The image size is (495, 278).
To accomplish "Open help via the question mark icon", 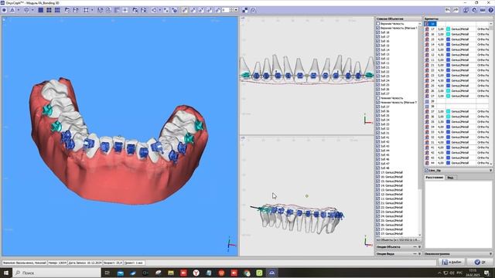I will (x=491, y=10).
